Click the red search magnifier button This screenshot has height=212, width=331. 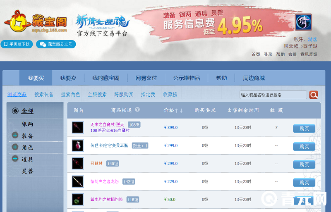(x=314, y=95)
